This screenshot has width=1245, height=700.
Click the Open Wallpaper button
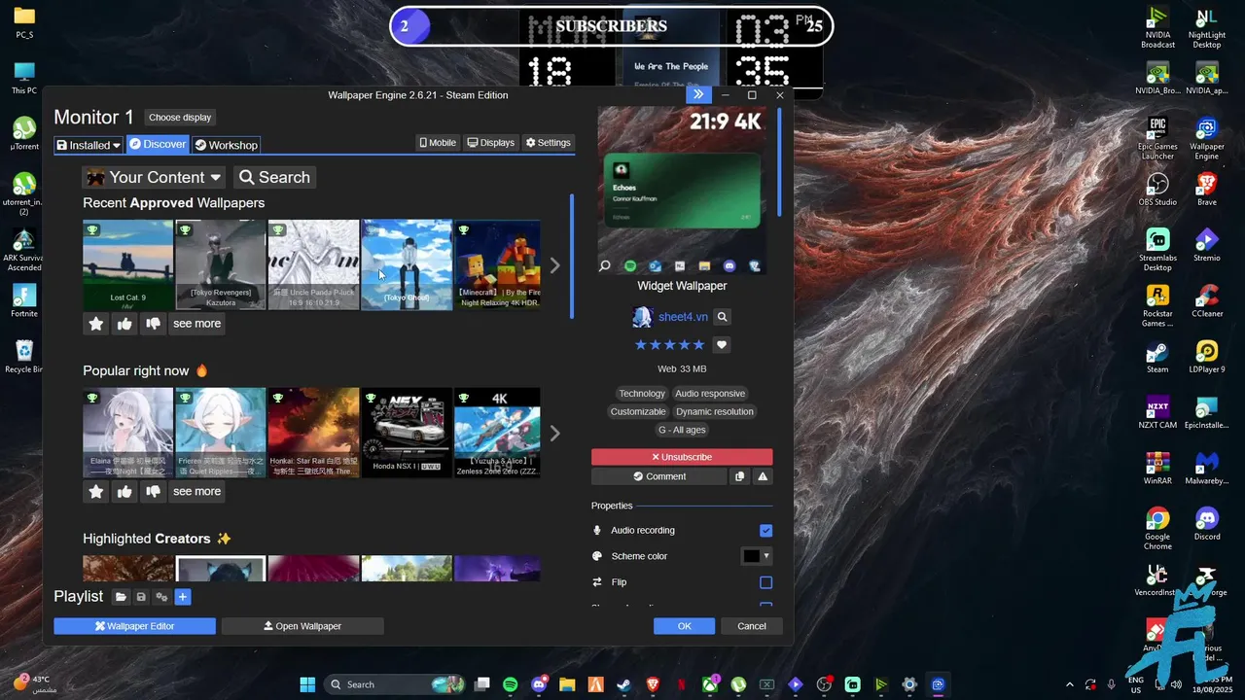click(302, 626)
